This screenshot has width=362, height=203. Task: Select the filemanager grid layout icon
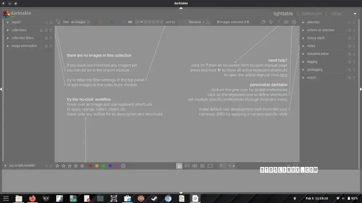coord(179,166)
